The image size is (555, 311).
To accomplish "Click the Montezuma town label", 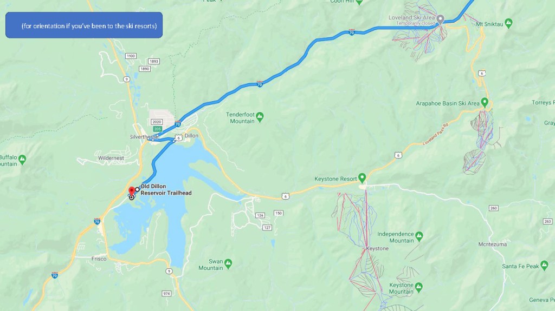I will pos(492,244).
